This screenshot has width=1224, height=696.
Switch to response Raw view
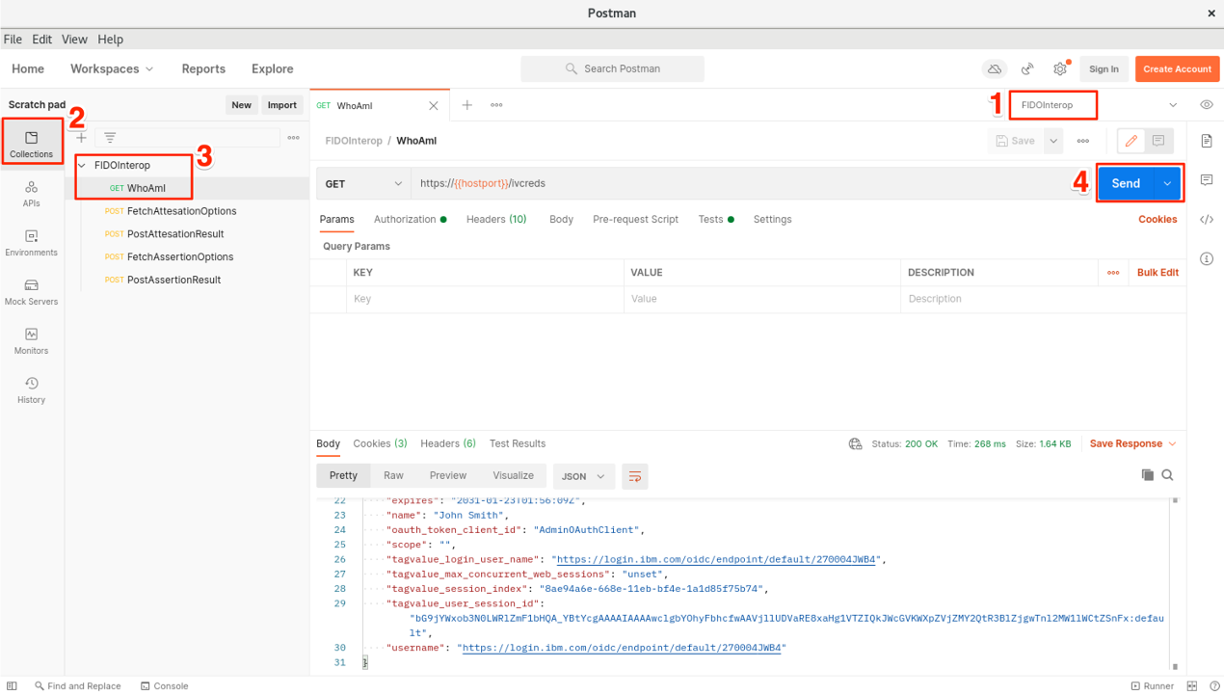(x=393, y=476)
